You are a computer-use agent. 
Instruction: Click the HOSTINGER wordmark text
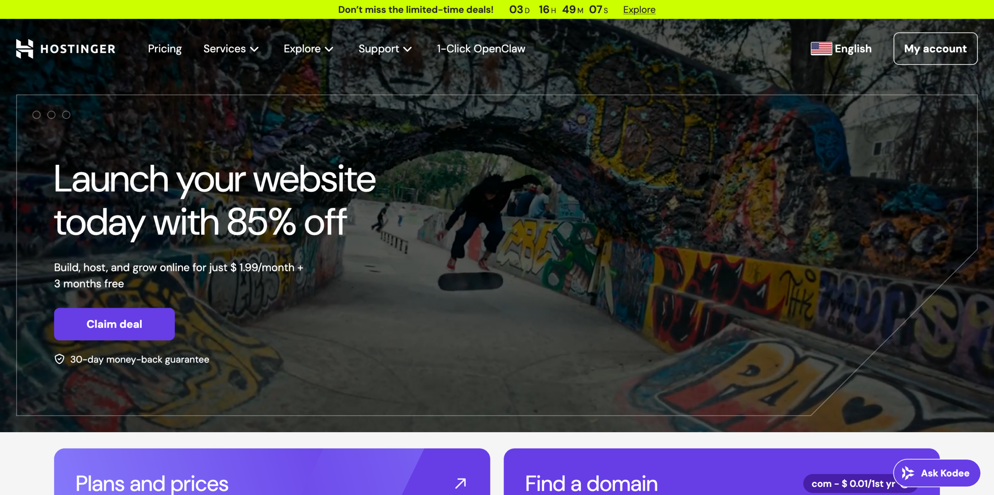click(78, 49)
